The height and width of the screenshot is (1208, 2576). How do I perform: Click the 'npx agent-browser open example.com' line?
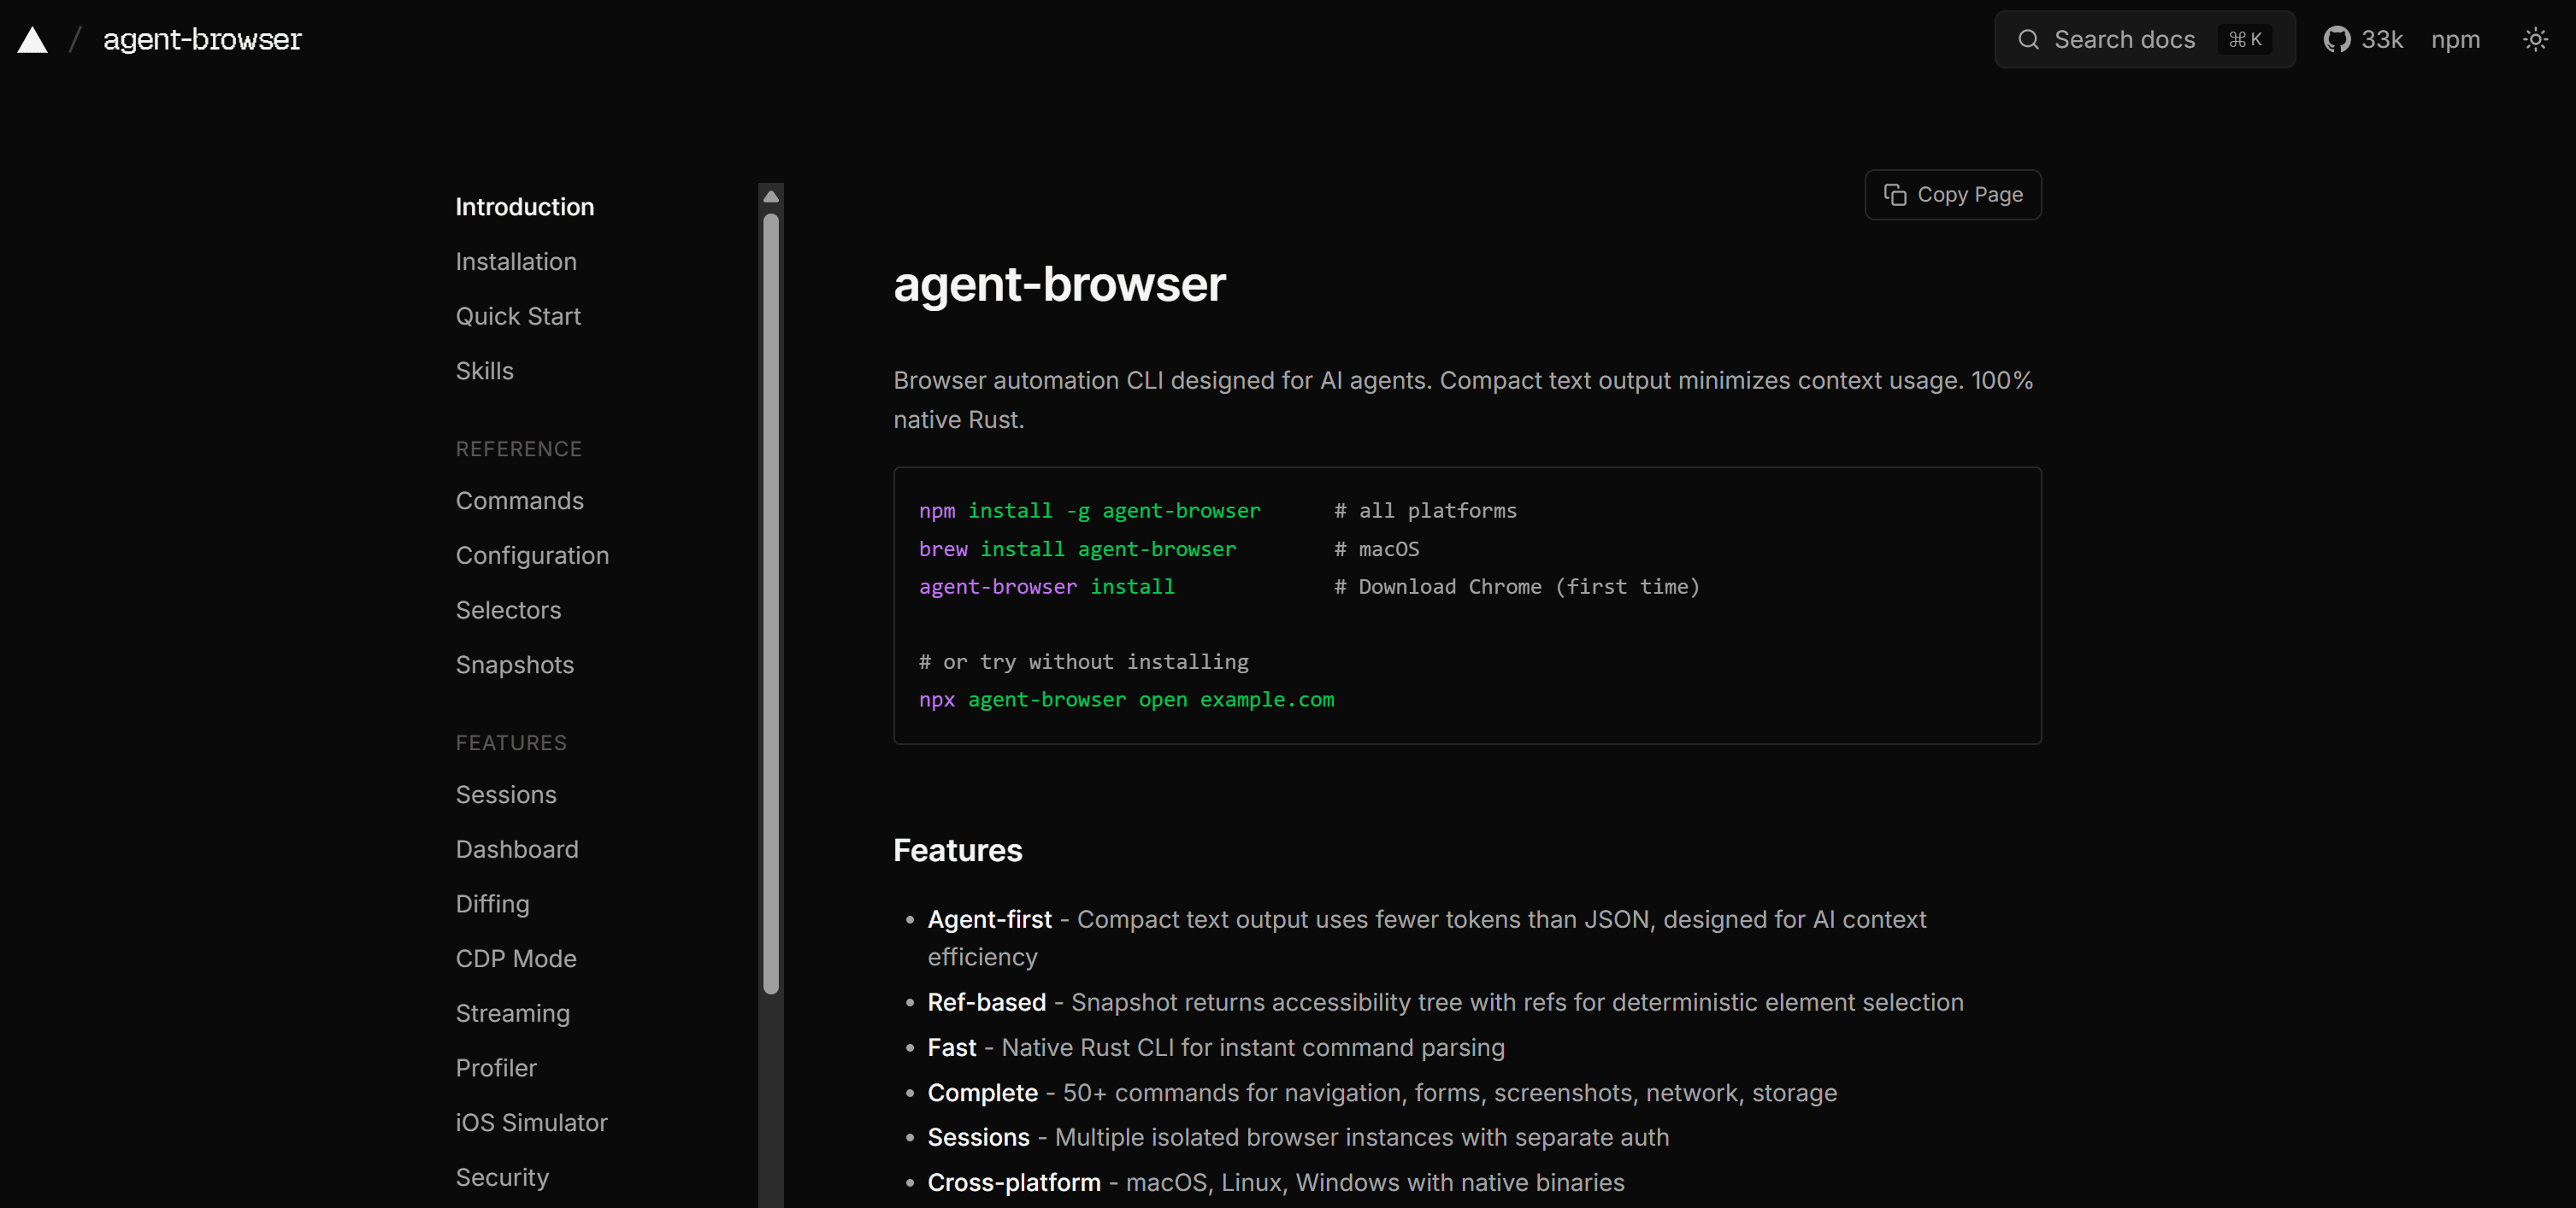1126,700
